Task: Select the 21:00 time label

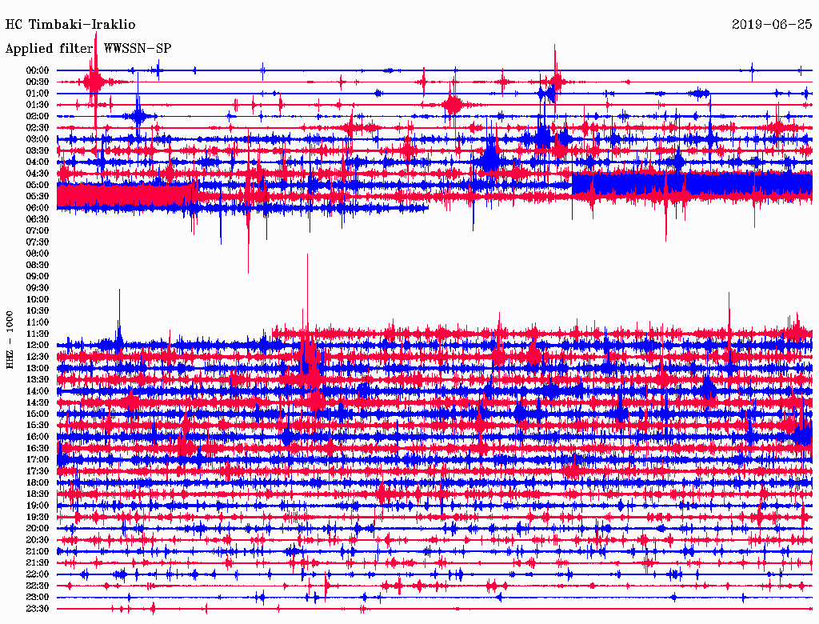Action: [38, 552]
